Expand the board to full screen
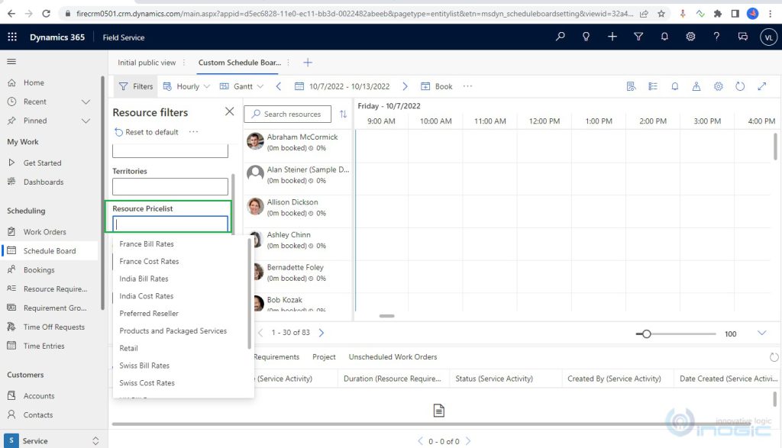782x448 pixels. [761, 86]
